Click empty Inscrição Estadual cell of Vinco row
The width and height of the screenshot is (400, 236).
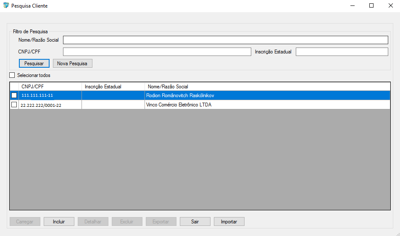113,105
